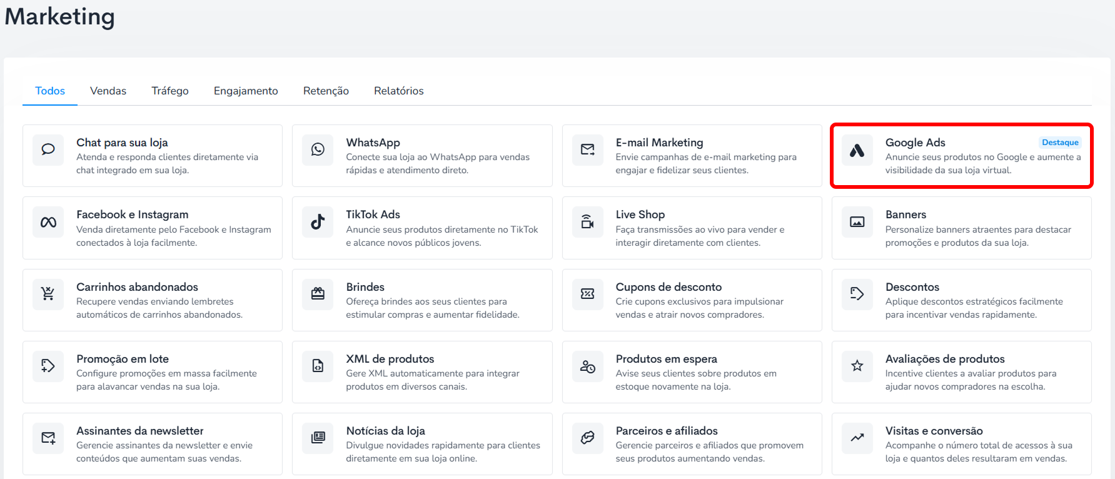Open Parceiros e afiliados card title
Image resolution: width=1115 pixels, height=479 pixels.
pyautogui.click(x=667, y=431)
